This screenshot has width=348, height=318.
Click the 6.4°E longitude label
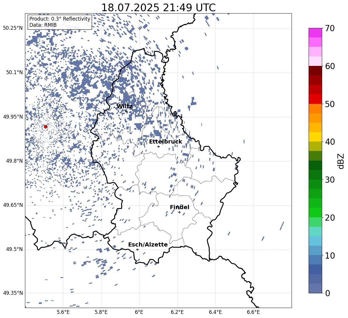pos(215,312)
